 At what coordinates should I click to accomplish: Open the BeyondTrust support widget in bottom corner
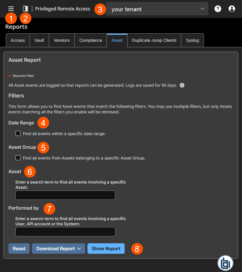tap(225, 263)
